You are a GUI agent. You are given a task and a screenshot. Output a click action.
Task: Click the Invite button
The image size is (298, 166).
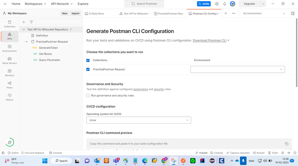[x=204, y=4]
